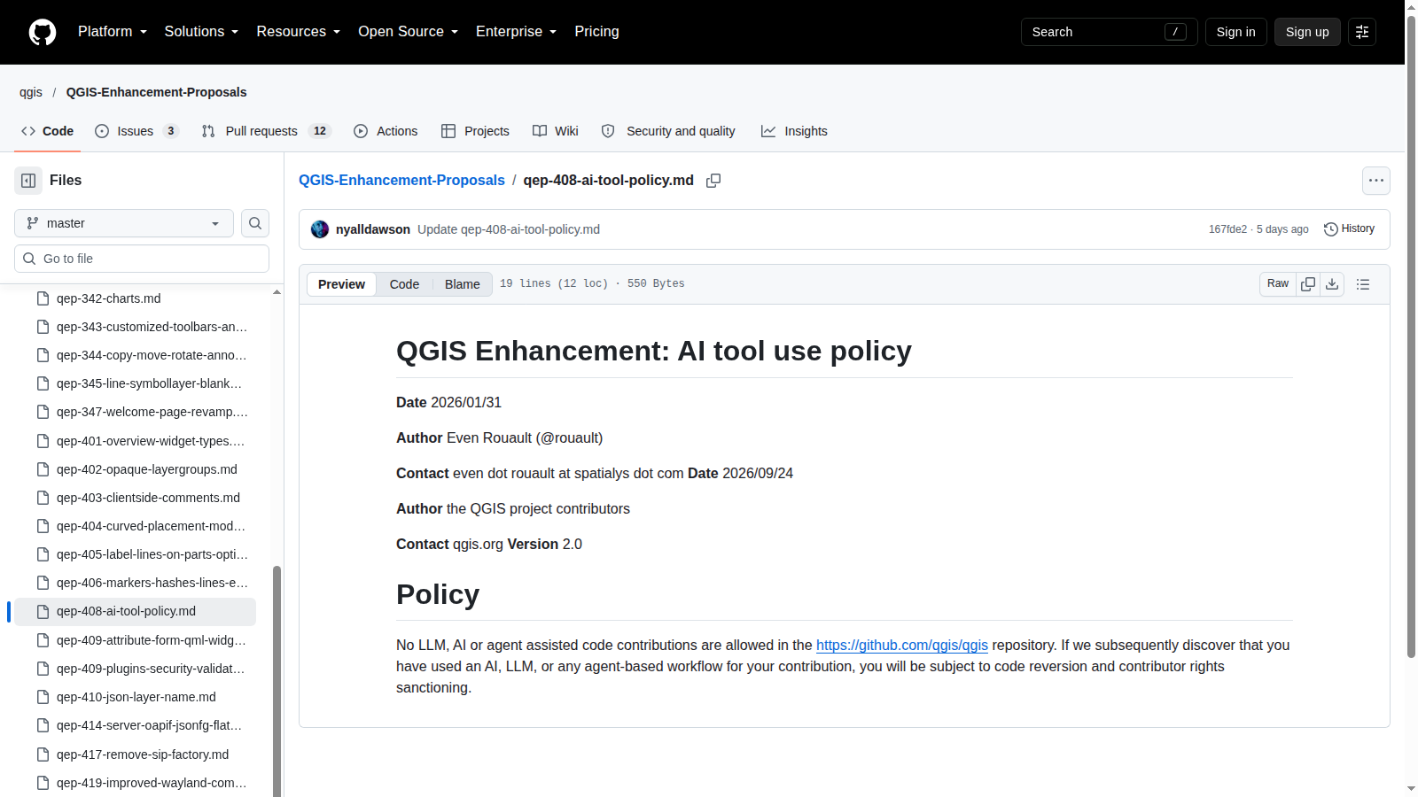1418x797 pixels.
Task: Go to the Actions tab
Action: (x=386, y=131)
